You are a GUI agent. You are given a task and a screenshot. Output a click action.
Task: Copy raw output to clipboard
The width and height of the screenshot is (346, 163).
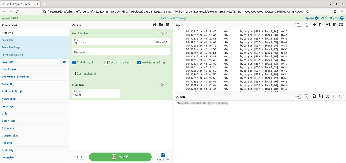(x=321, y=96)
